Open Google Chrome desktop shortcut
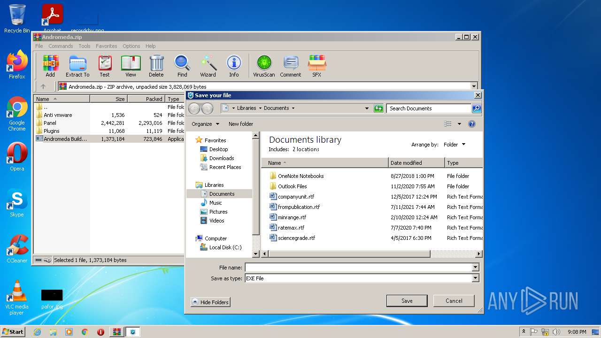 [17, 114]
